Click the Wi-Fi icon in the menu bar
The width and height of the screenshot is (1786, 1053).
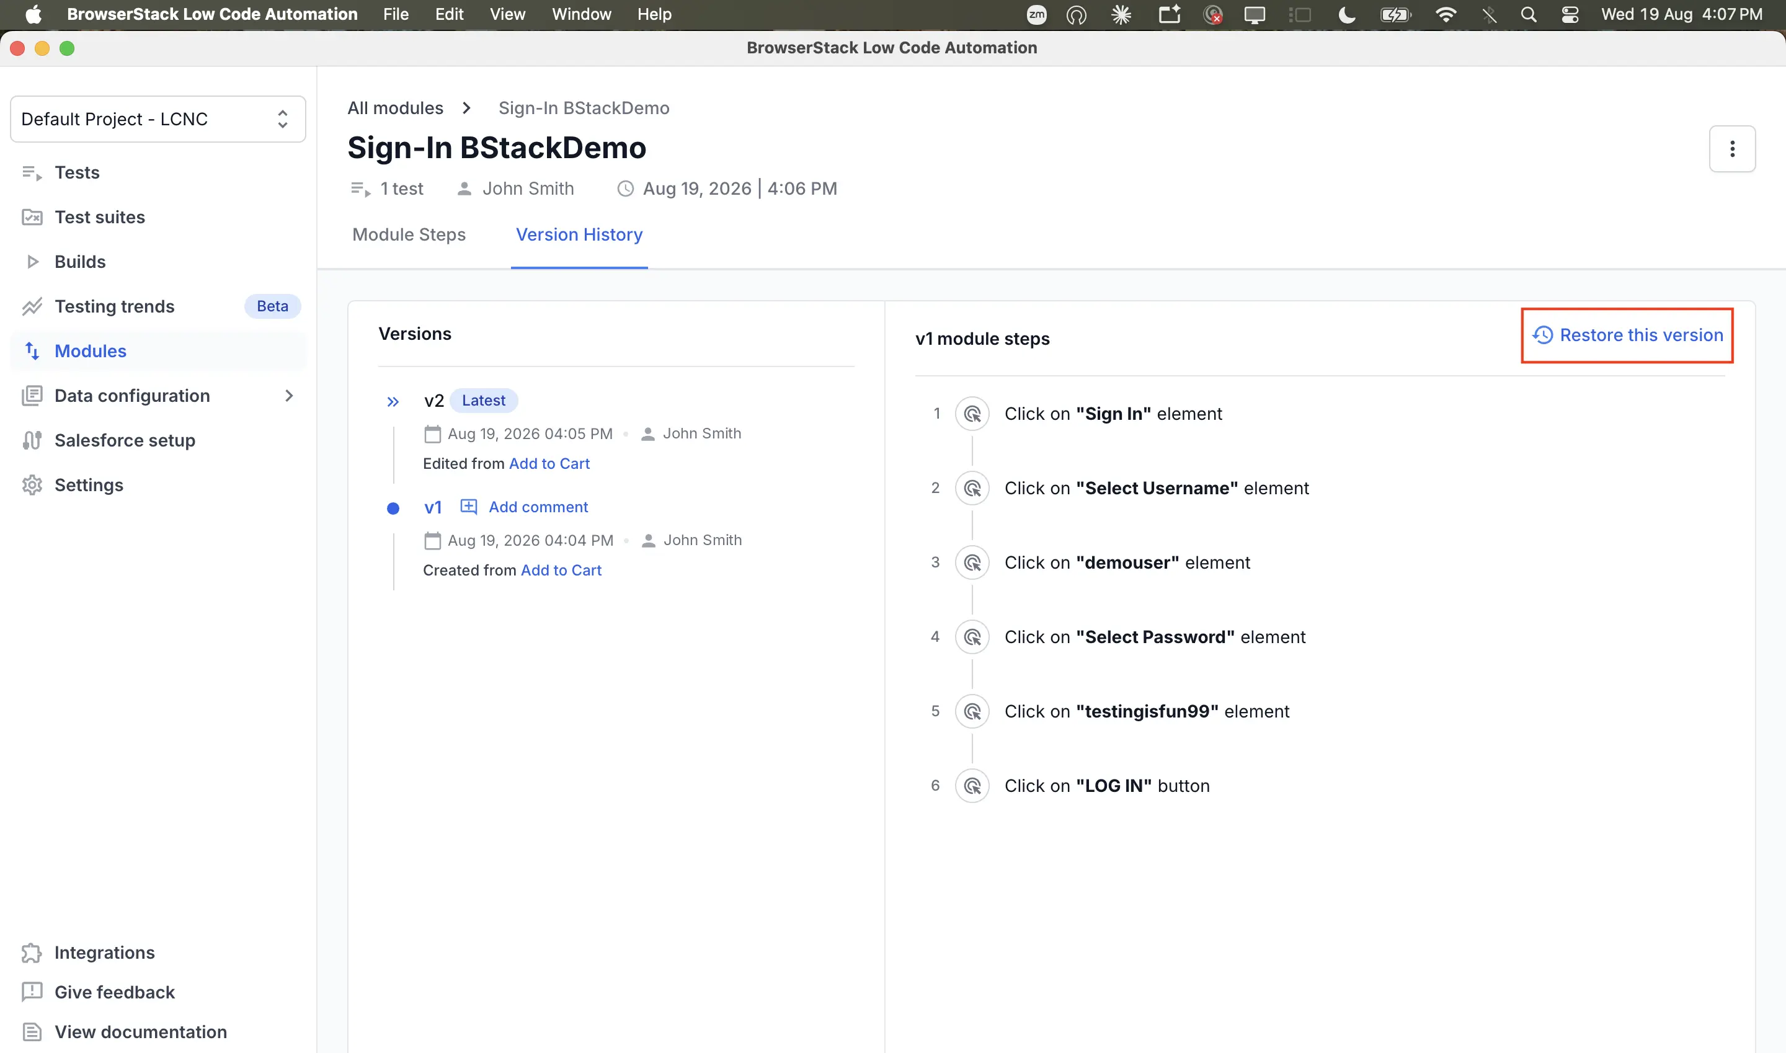tap(1446, 14)
